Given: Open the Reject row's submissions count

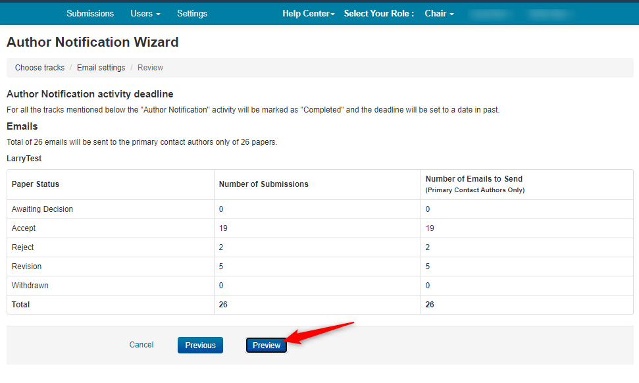Looking at the screenshot, I should [221, 247].
